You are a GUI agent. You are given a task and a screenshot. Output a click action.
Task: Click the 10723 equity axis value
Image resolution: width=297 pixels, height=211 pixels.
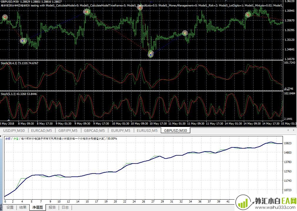coord(288,190)
